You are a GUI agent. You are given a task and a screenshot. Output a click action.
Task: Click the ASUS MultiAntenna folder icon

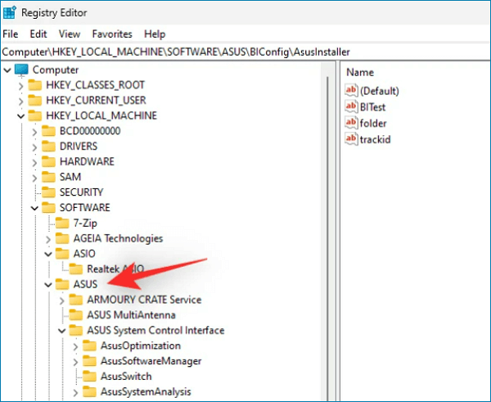point(76,315)
